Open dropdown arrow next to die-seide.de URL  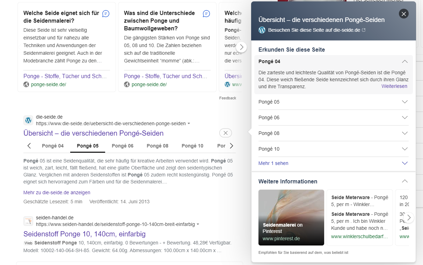click(x=189, y=124)
